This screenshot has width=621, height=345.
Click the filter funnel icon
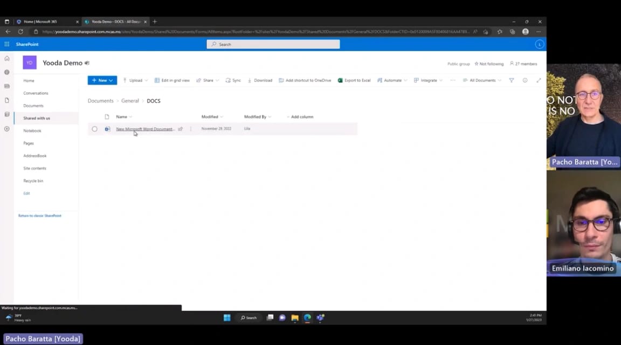[512, 80]
